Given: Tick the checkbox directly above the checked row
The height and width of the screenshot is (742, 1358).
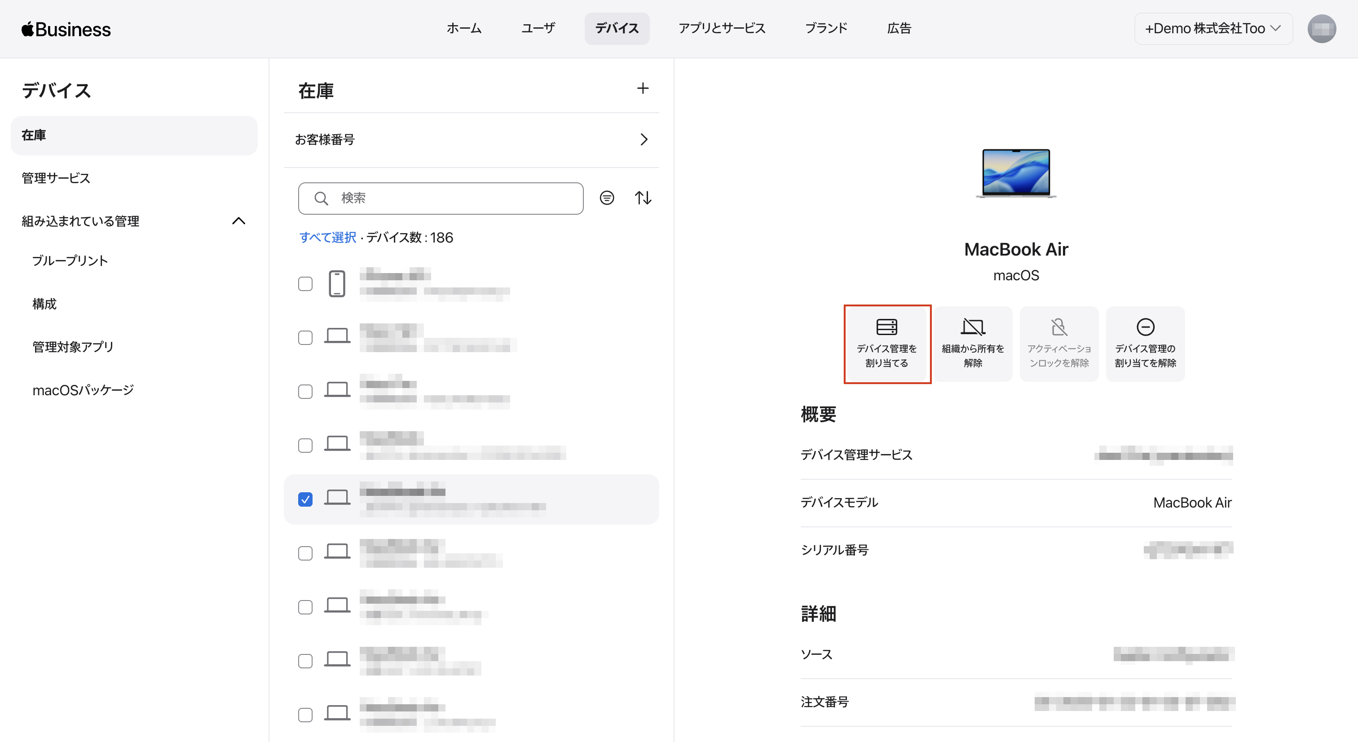Looking at the screenshot, I should (305, 445).
